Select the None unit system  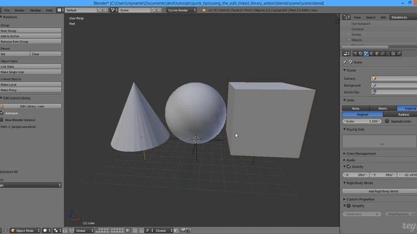point(356,109)
